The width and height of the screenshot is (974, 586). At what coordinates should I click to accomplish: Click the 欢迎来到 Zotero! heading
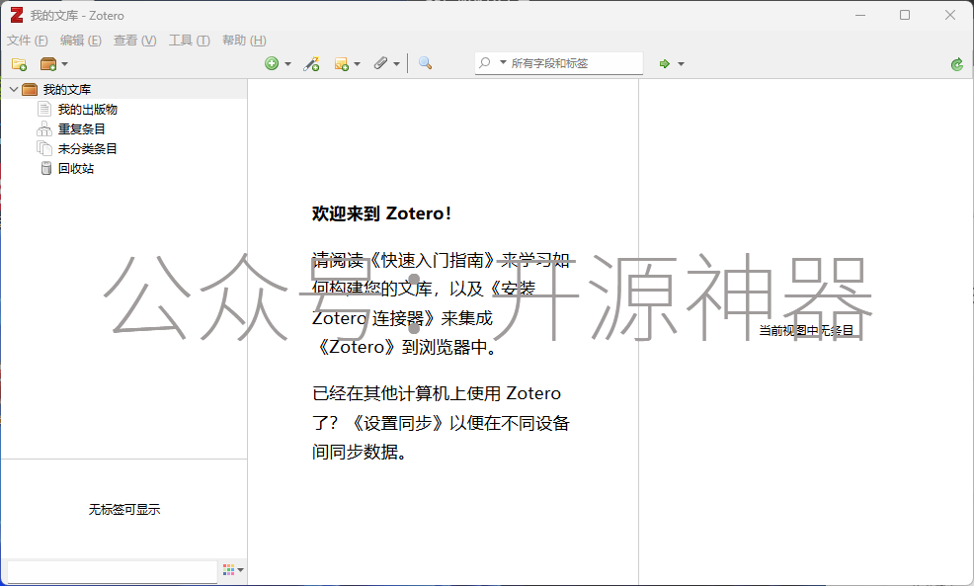coord(381,213)
